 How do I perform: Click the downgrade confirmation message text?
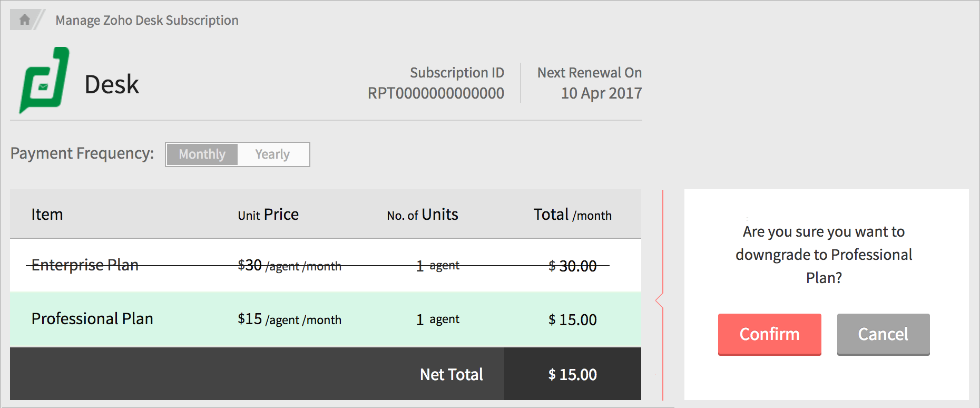coord(824,255)
